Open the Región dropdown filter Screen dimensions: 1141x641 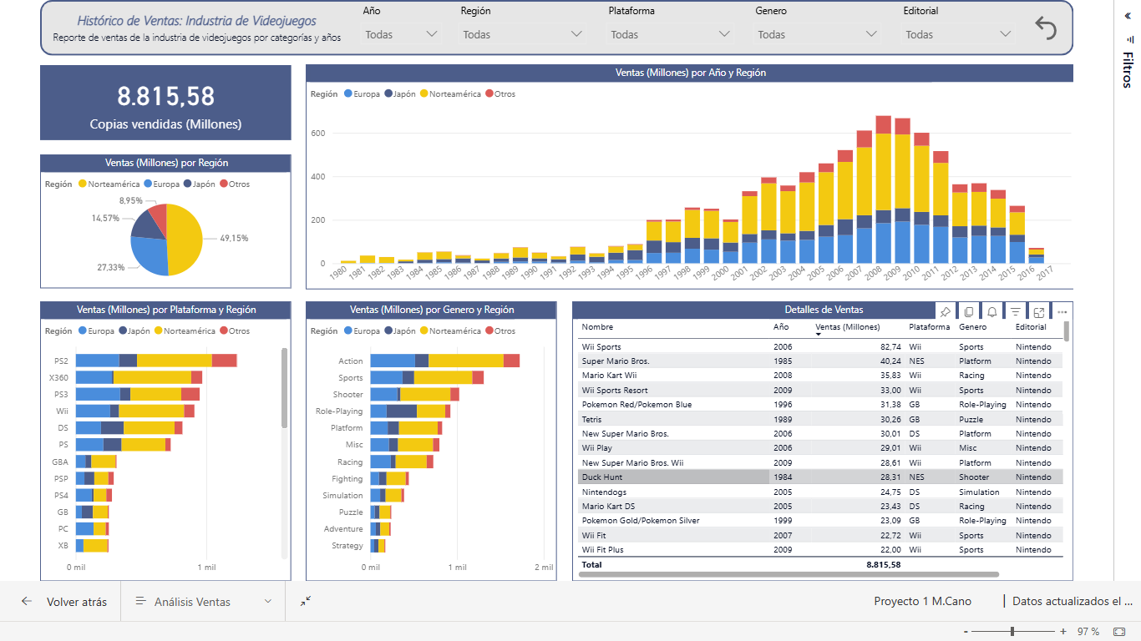pos(522,34)
